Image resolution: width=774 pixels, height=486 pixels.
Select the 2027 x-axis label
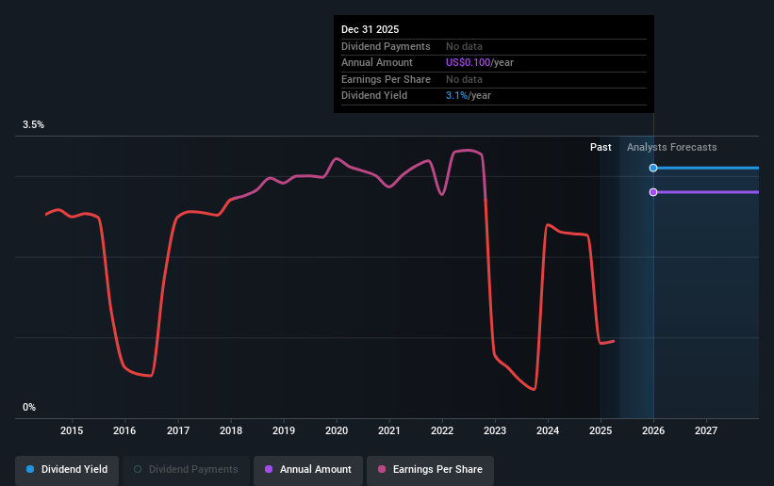coord(706,430)
